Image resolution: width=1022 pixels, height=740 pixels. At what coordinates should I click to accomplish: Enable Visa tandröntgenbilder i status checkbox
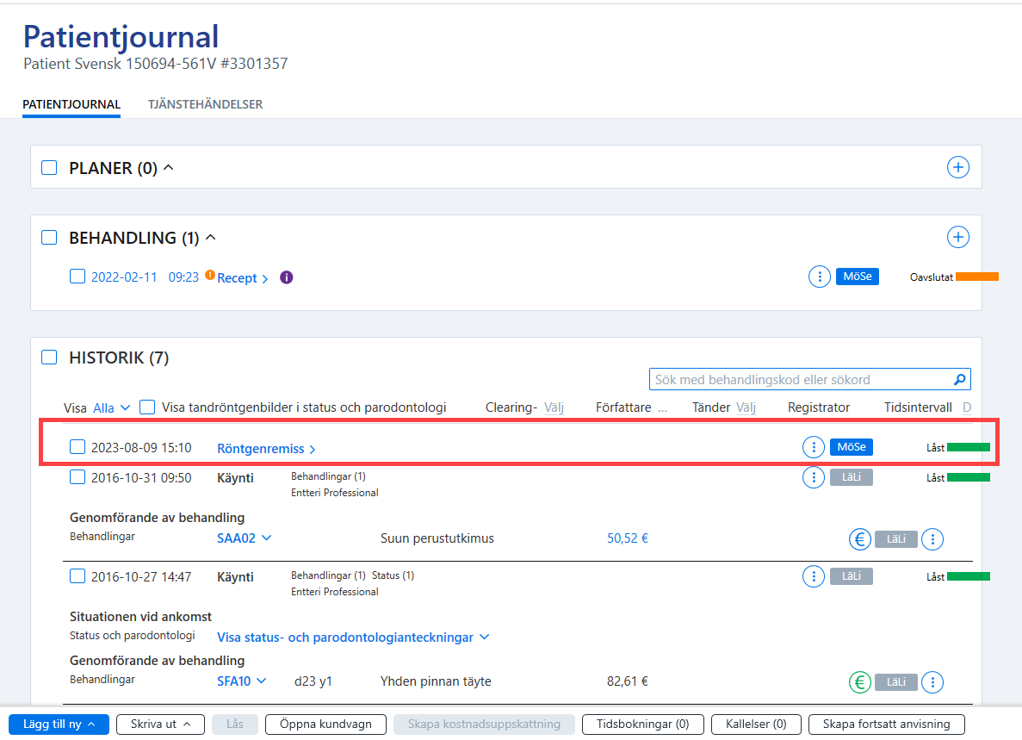coord(147,407)
